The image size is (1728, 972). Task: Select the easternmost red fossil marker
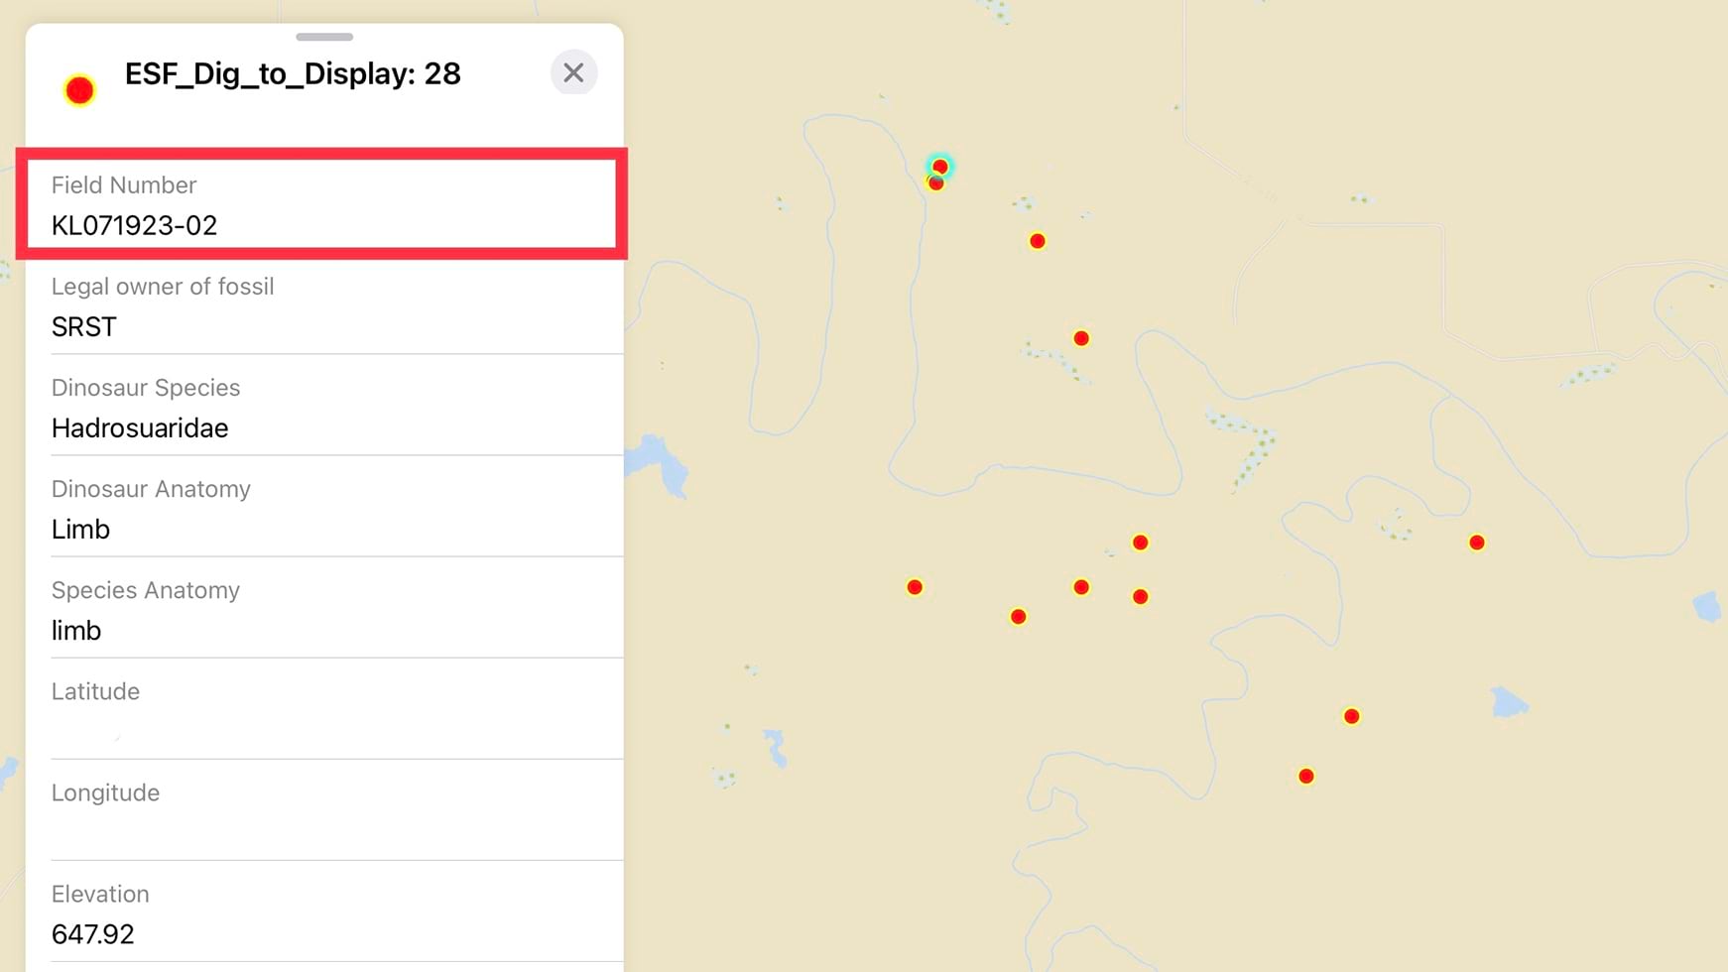coord(1477,543)
